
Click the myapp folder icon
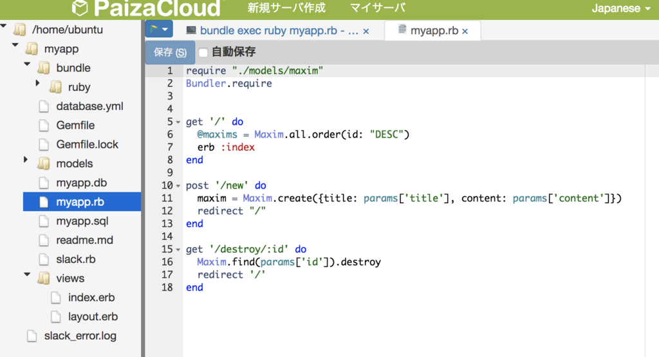pyautogui.click(x=32, y=49)
